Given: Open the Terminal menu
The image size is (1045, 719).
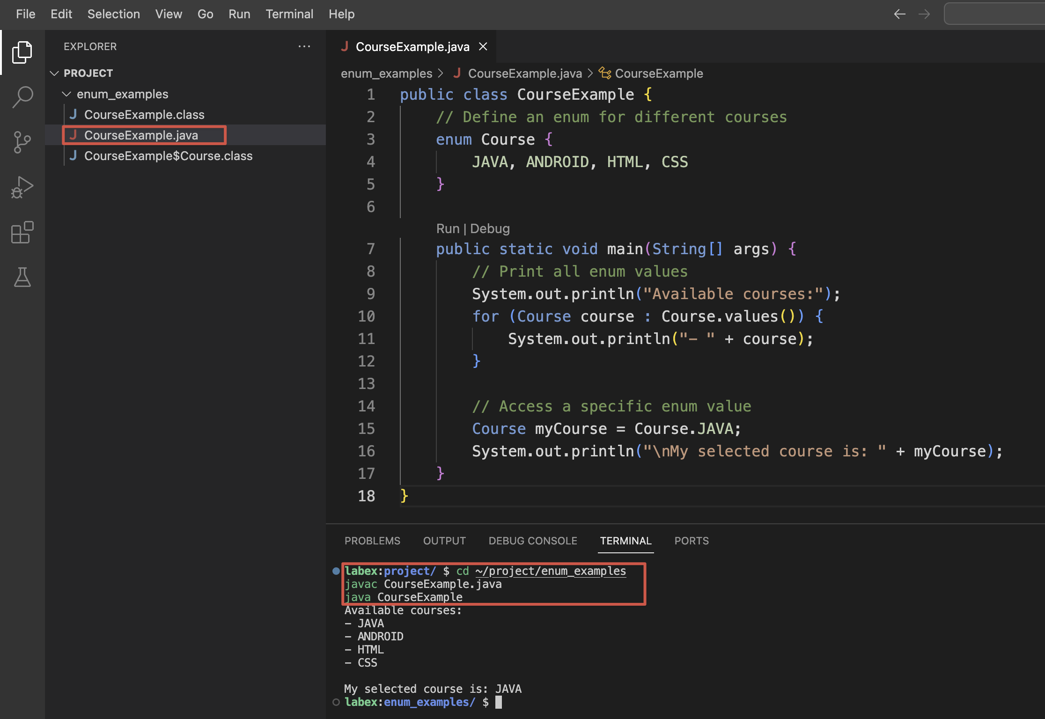Looking at the screenshot, I should click(289, 14).
